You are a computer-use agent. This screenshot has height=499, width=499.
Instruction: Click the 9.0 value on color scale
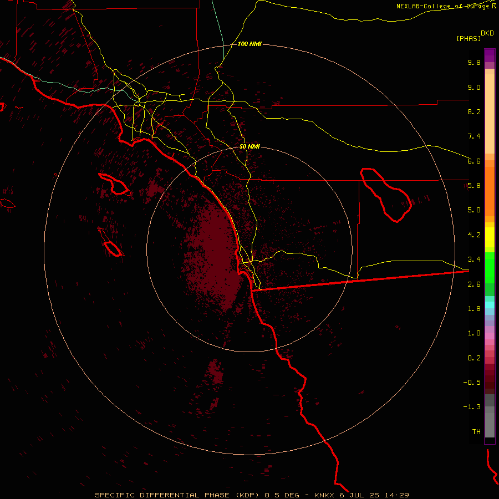click(x=474, y=87)
